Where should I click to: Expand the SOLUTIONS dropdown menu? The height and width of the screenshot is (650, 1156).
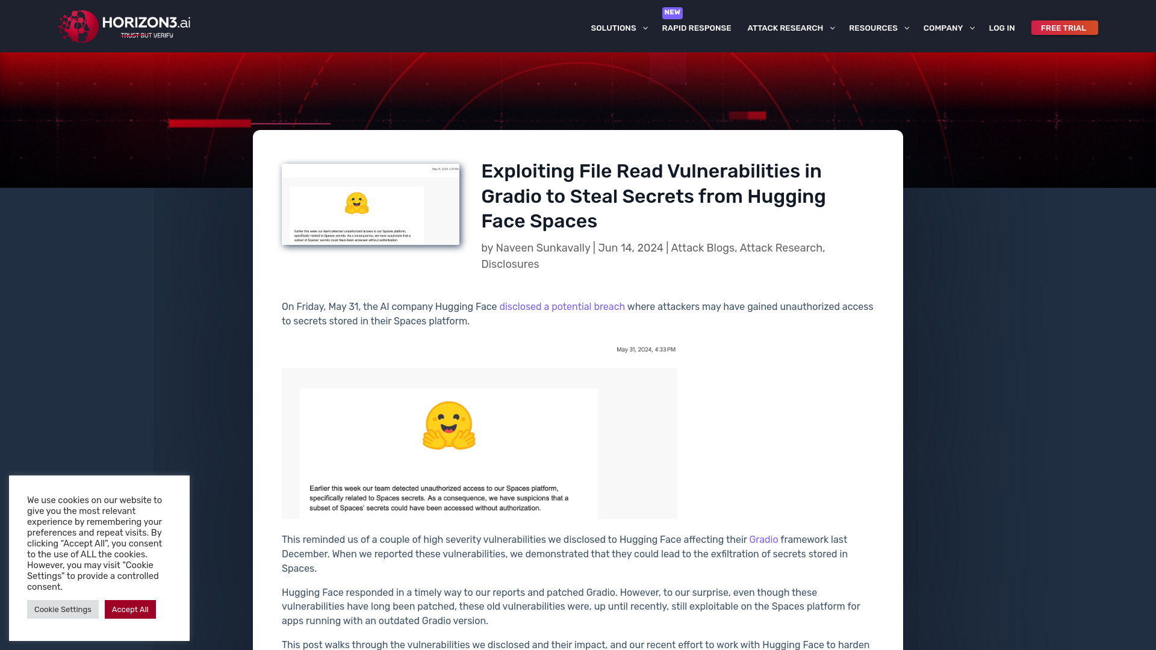click(620, 28)
